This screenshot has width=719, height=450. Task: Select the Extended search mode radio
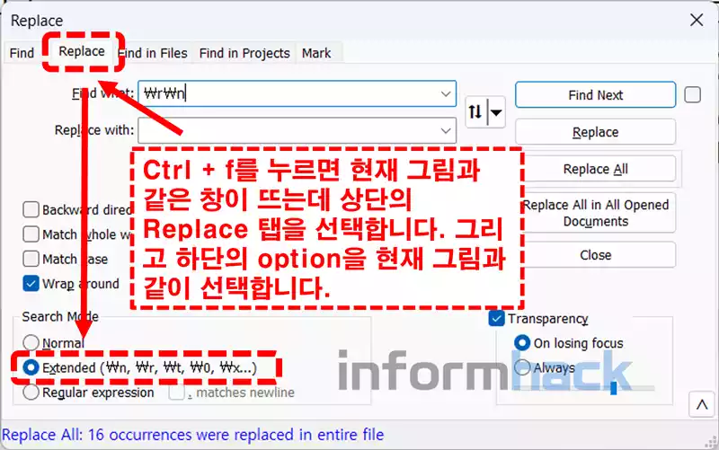pos(31,367)
